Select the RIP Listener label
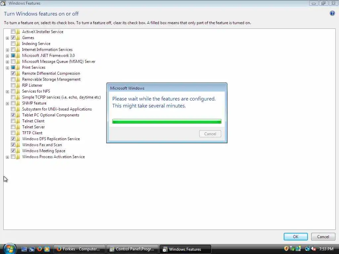 [x=32, y=85]
